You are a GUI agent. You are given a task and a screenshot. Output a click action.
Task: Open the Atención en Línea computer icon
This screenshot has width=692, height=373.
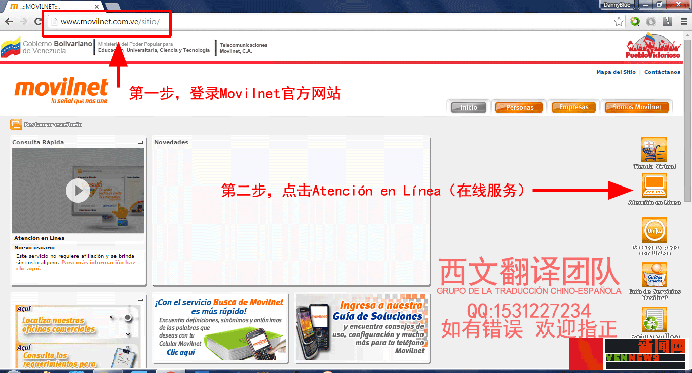pos(654,185)
